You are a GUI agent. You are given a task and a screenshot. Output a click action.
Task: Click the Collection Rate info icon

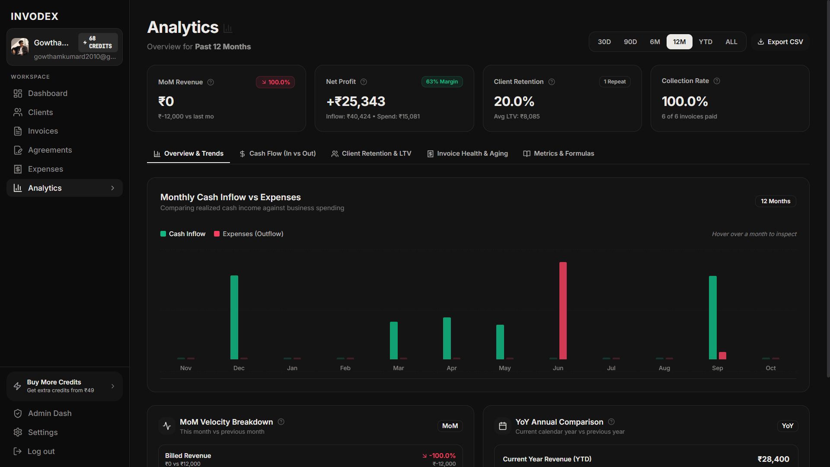coord(717,81)
